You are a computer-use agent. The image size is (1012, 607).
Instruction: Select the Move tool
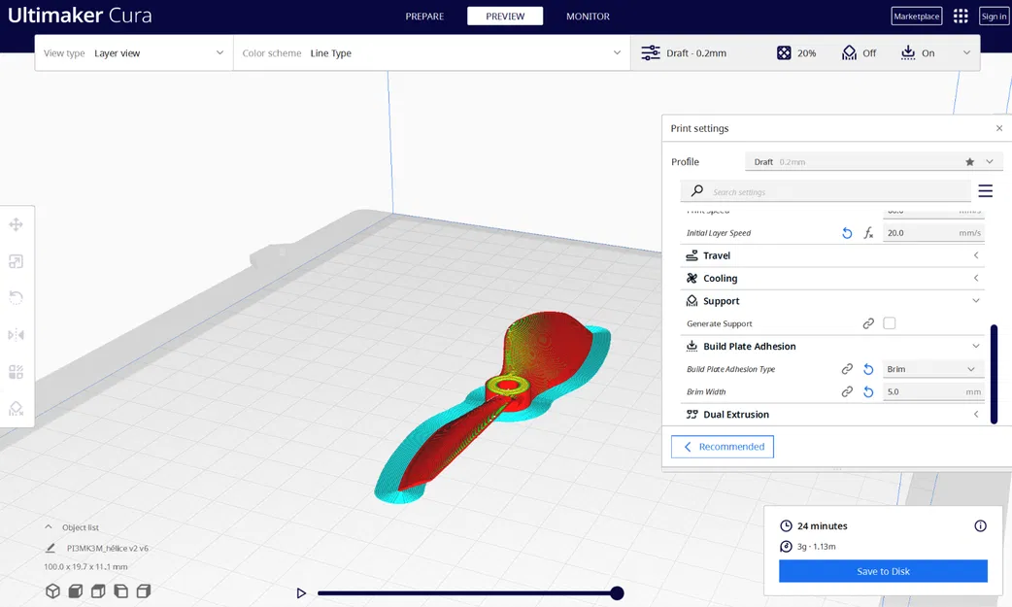pos(15,223)
